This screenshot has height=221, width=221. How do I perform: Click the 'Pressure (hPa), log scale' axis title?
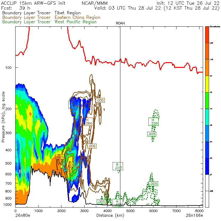point(3,117)
